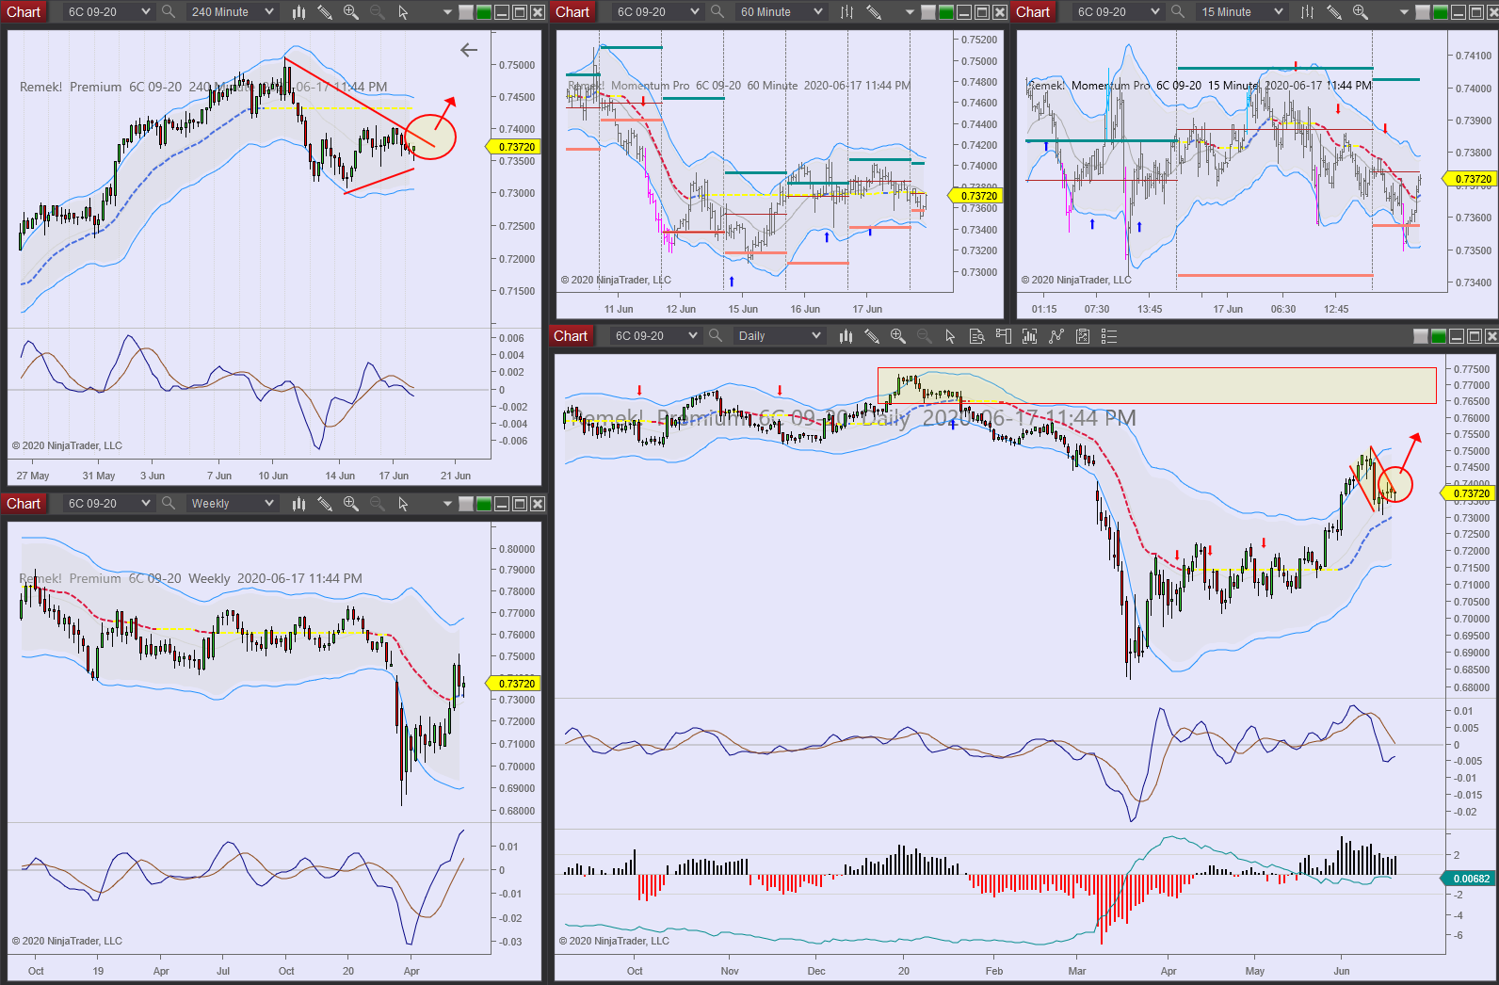Select drawing tools pencil in 60 Minute chart
The width and height of the screenshot is (1499, 985).
click(x=874, y=12)
